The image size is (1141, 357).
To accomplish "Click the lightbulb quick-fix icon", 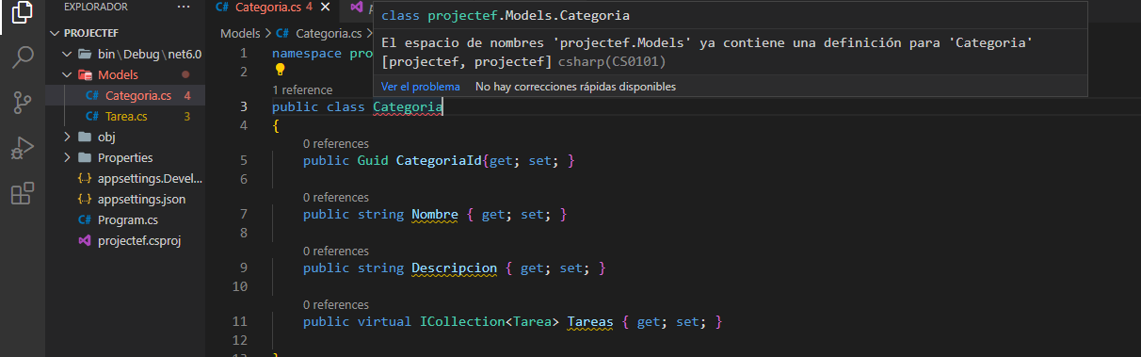I will point(280,69).
